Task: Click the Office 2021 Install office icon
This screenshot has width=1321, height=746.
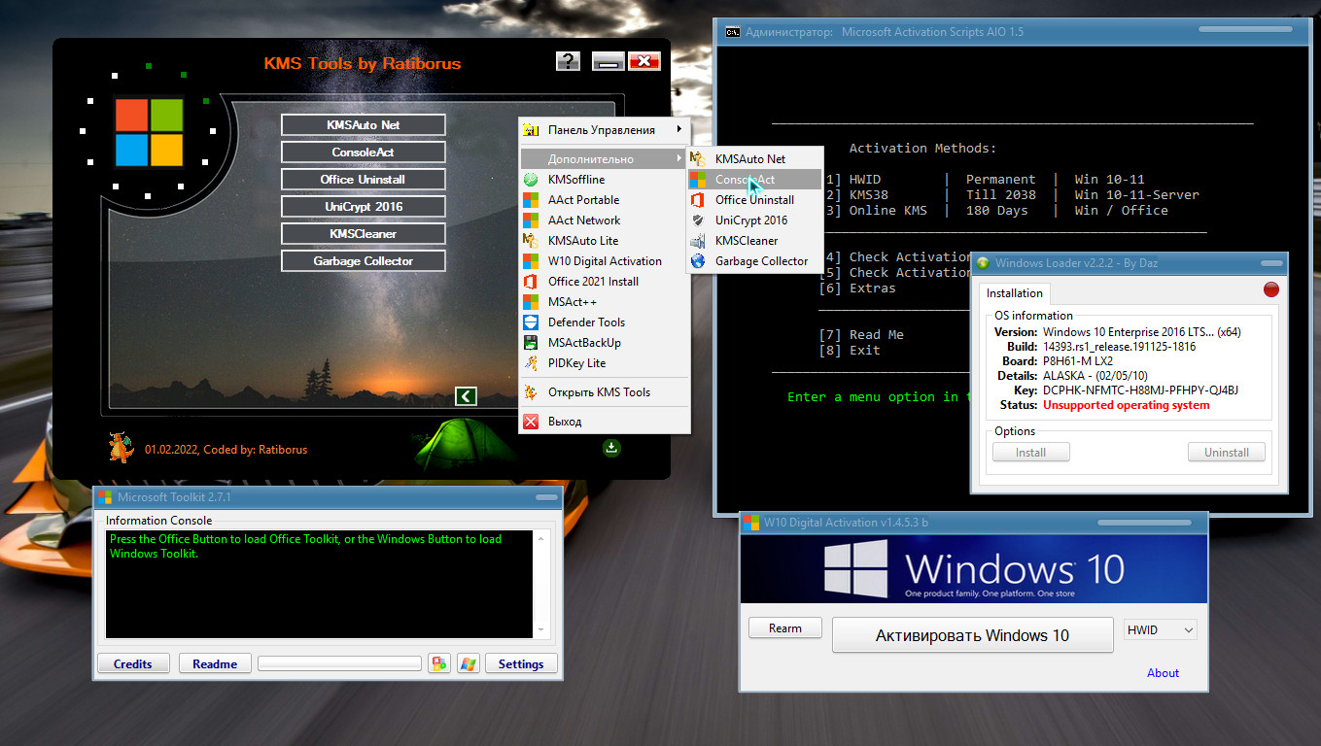Action: [x=531, y=282]
